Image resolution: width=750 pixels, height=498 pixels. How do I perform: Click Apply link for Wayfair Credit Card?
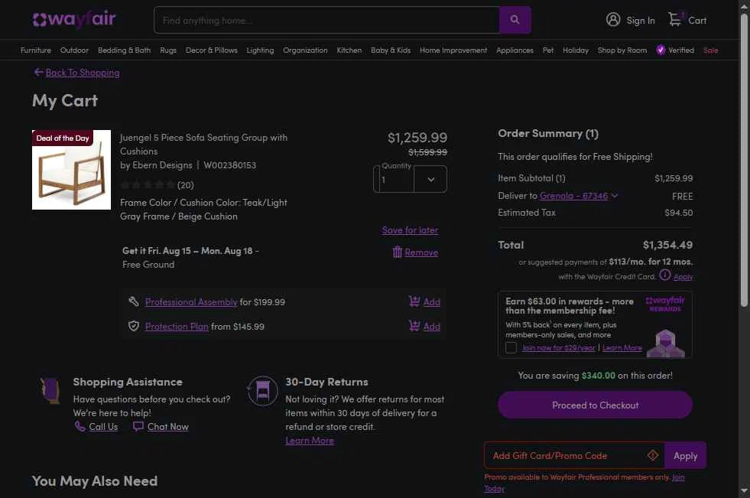[683, 276]
